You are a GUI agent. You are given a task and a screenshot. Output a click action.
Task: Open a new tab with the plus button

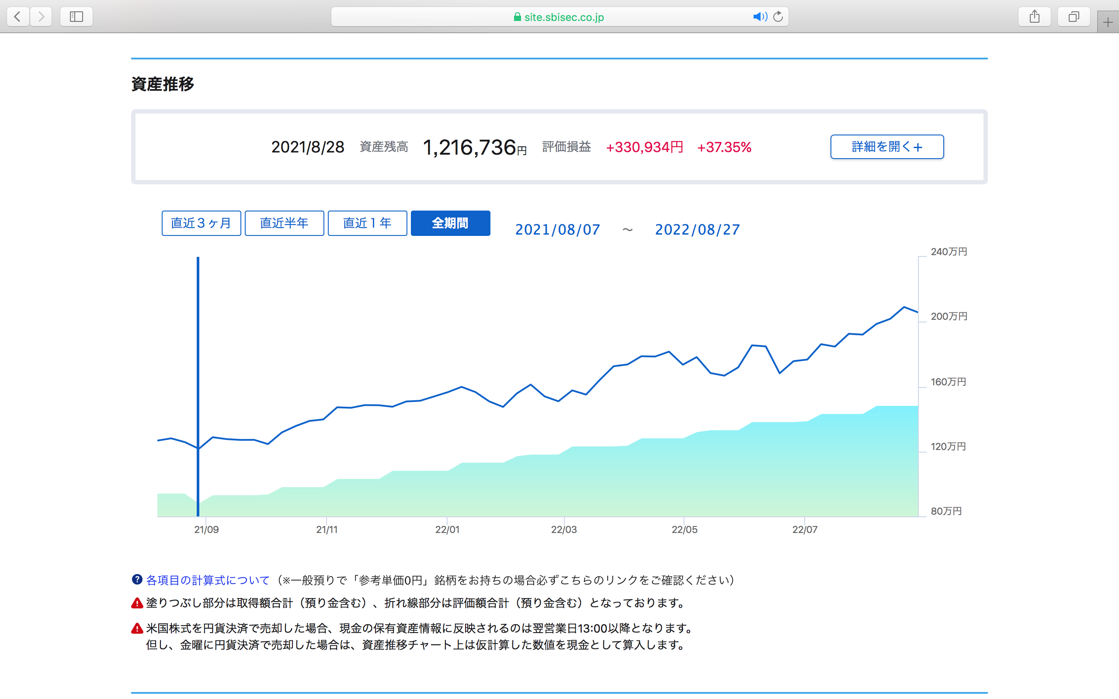point(1108,22)
